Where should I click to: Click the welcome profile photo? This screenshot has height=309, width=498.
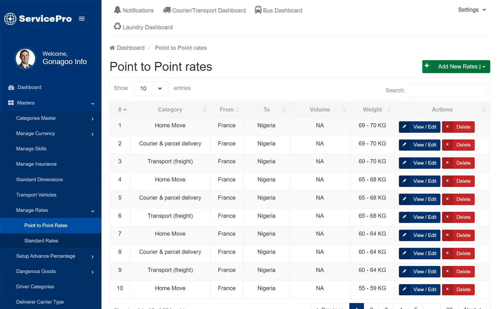(x=25, y=58)
